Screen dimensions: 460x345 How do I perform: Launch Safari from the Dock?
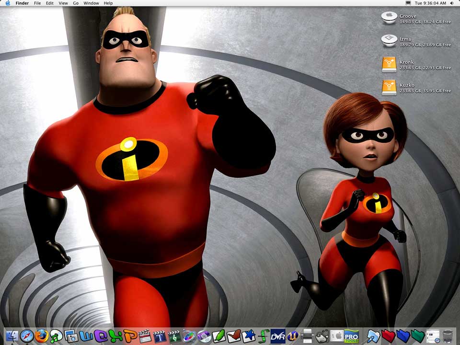[27, 336]
